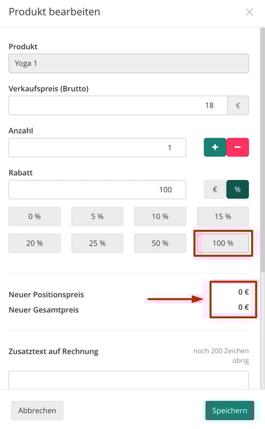Decrease Anzahl with the minus button
This screenshot has height=429, width=265.
[x=238, y=147]
